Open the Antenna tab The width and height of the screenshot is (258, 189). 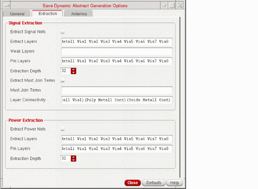[79, 14]
